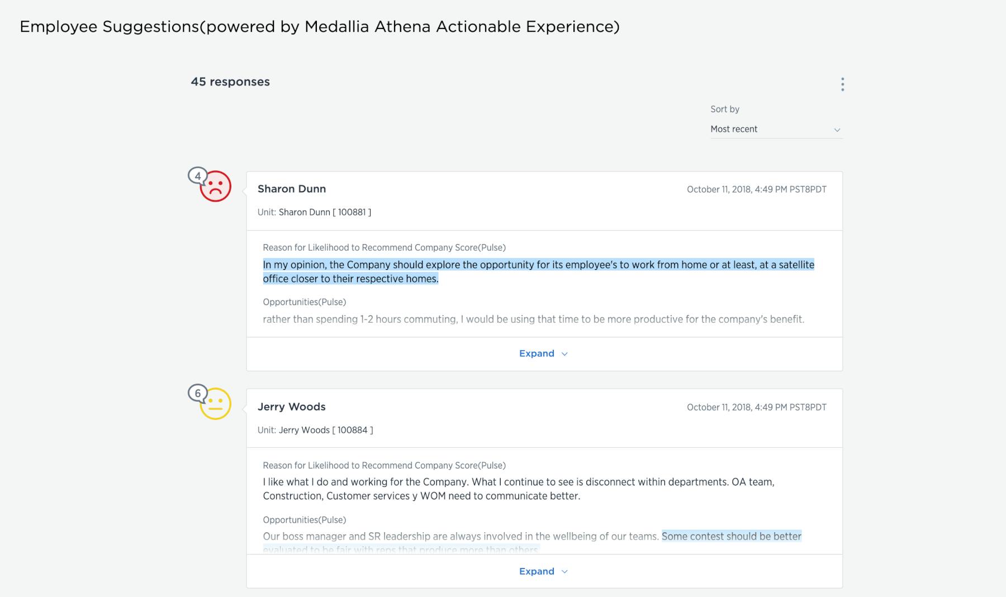Select unit Sharon Dunn [ 100881 ]
The width and height of the screenshot is (1006, 597).
(325, 212)
